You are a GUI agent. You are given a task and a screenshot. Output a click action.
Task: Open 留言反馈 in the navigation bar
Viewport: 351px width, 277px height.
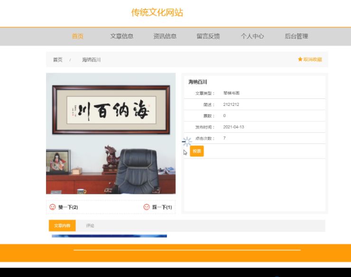tap(208, 36)
